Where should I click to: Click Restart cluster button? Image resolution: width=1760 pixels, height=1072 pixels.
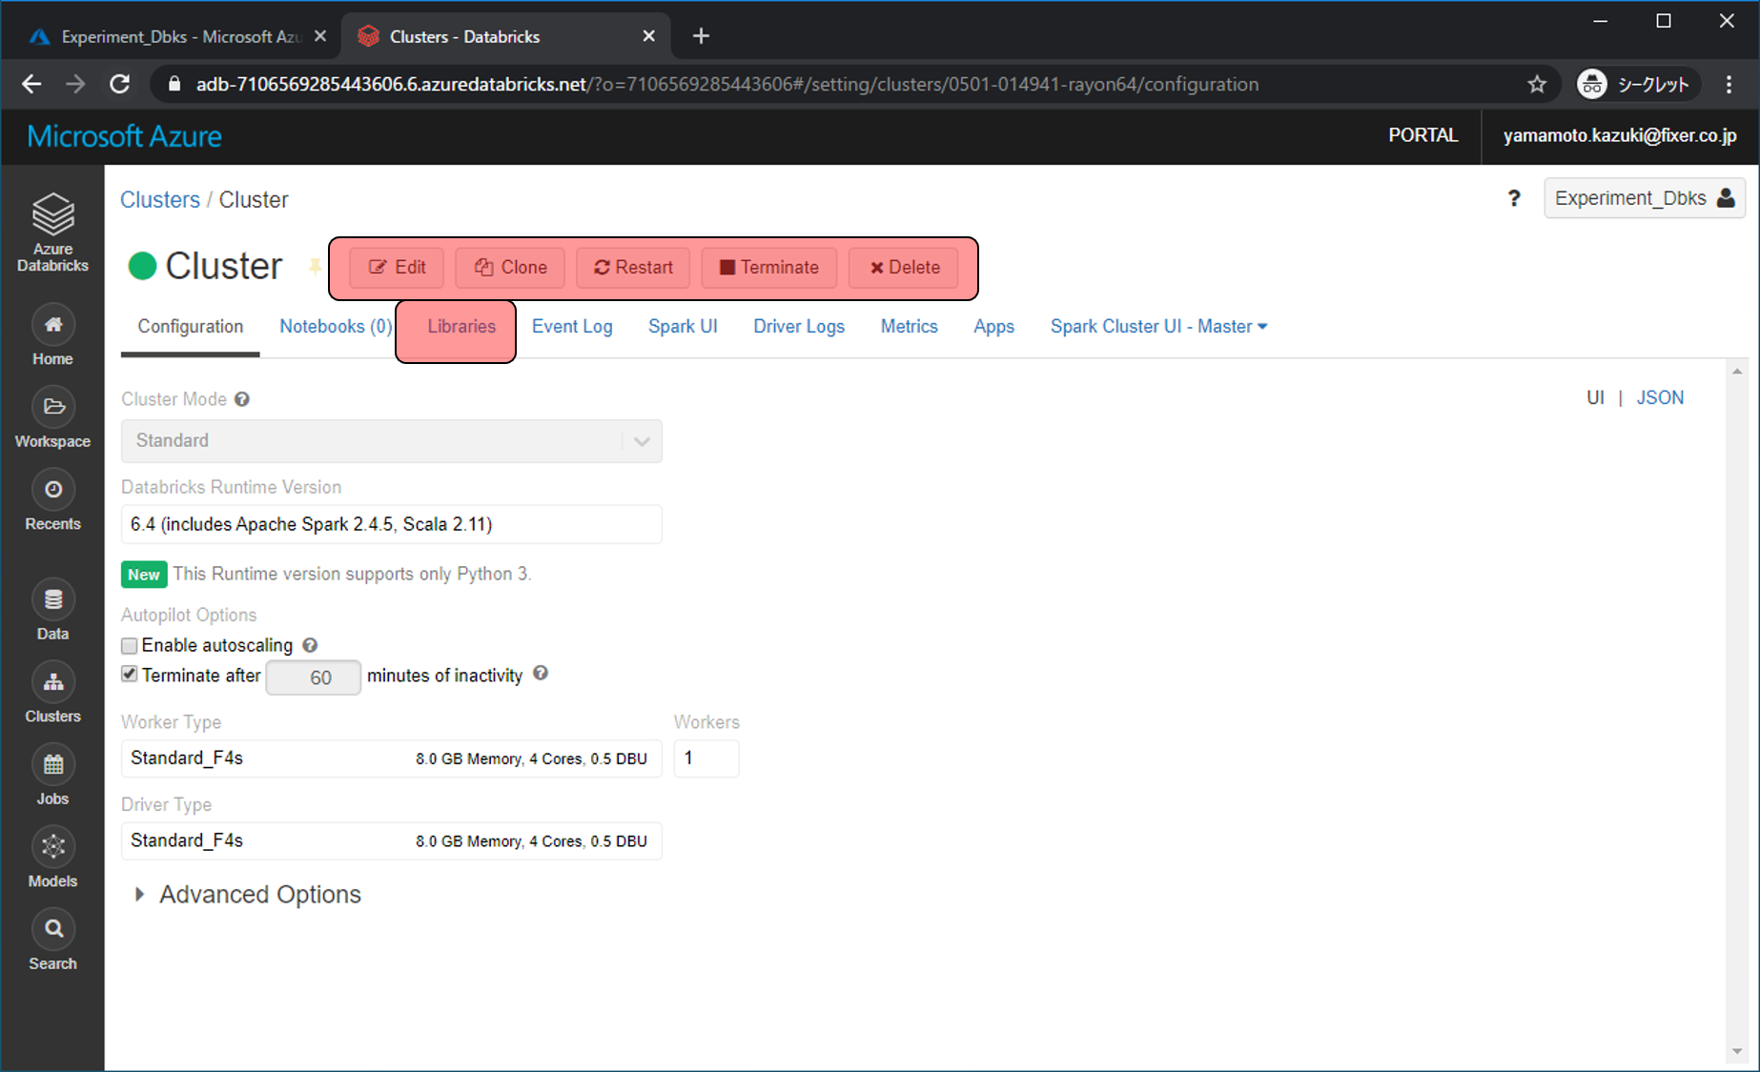[633, 268]
